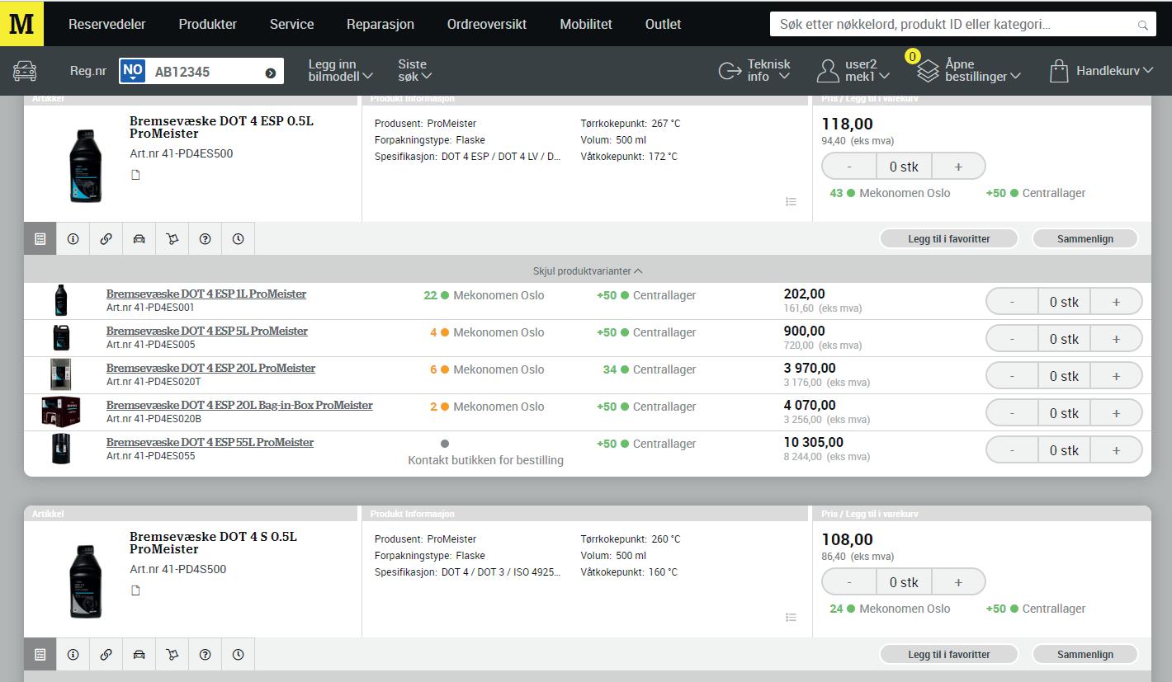Increase quantity for DOT 4 ESP 1L variant
This screenshot has height=682, width=1172.
1116,302
